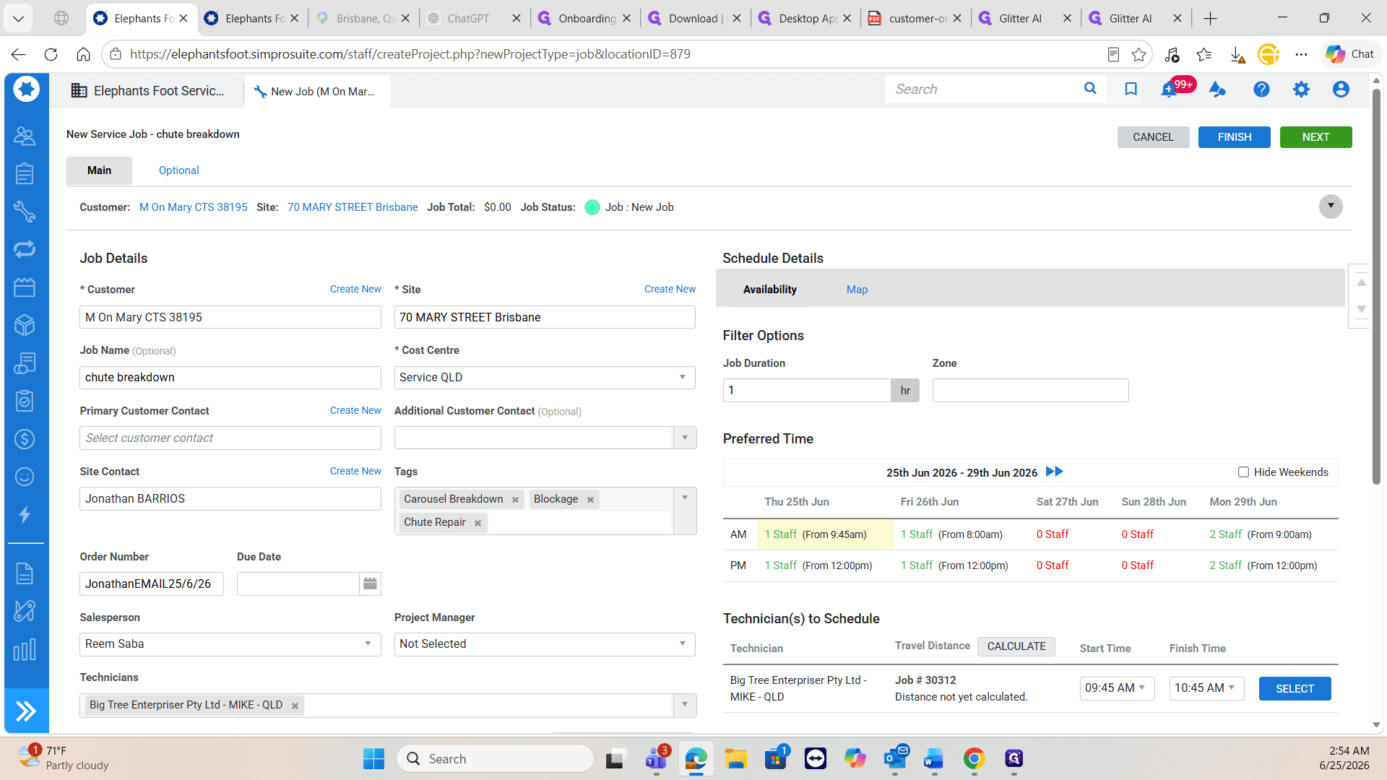Image resolution: width=1387 pixels, height=780 pixels.
Task: Remove the Blockage tag
Action: click(x=590, y=500)
